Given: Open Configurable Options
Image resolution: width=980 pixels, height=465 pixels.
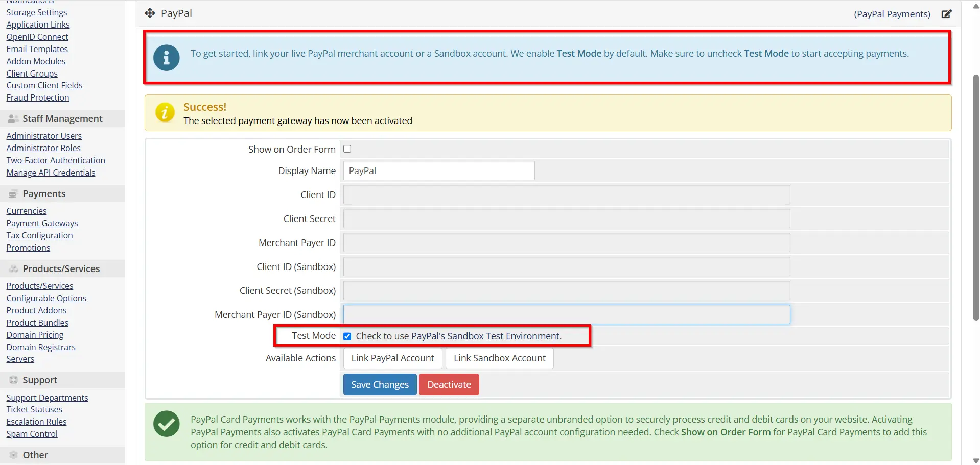Looking at the screenshot, I should point(46,298).
